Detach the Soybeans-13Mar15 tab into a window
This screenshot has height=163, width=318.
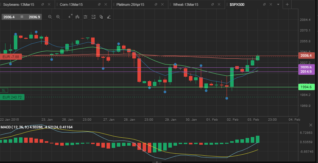42,4
